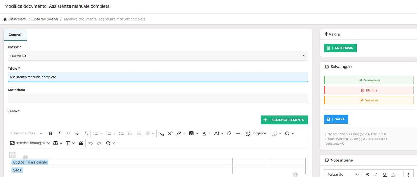This screenshot has height=177, width=417.
Task: Apply superscript formatting
Action: tap(170, 133)
